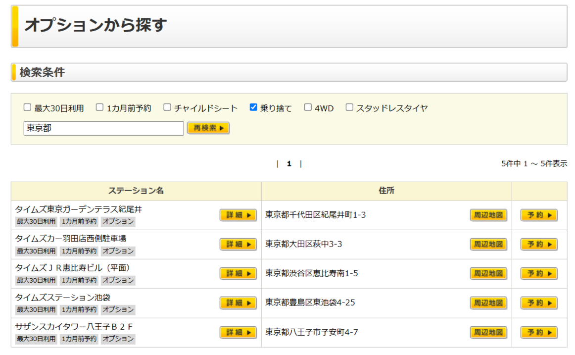
Task: Click オプション tag under 八王子 station
Action: pyautogui.click(x=118, y=339)
